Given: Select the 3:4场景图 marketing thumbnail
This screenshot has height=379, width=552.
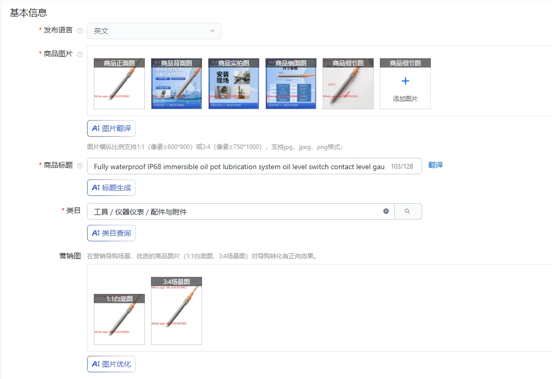Looking at the screenshot, I should click(176, 311).
